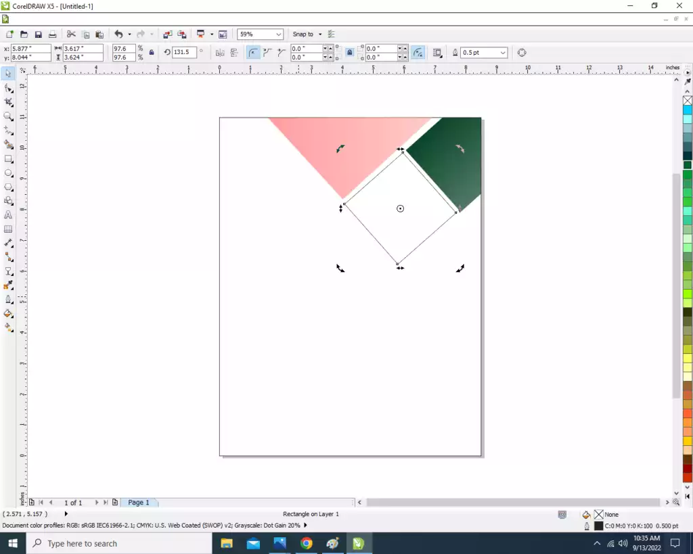Create a new document
693x554 pixels.
pos(9,34)
